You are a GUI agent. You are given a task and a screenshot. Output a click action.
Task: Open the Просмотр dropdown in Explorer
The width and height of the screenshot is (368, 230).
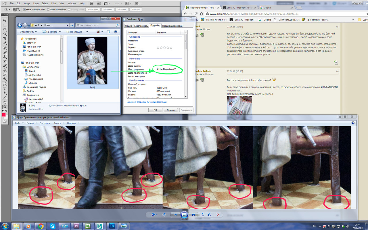point(51,32)
